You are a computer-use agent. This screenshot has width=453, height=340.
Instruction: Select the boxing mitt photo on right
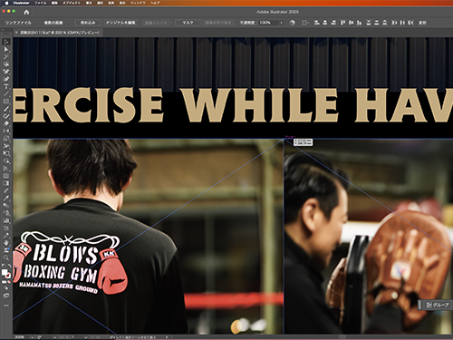369,237
